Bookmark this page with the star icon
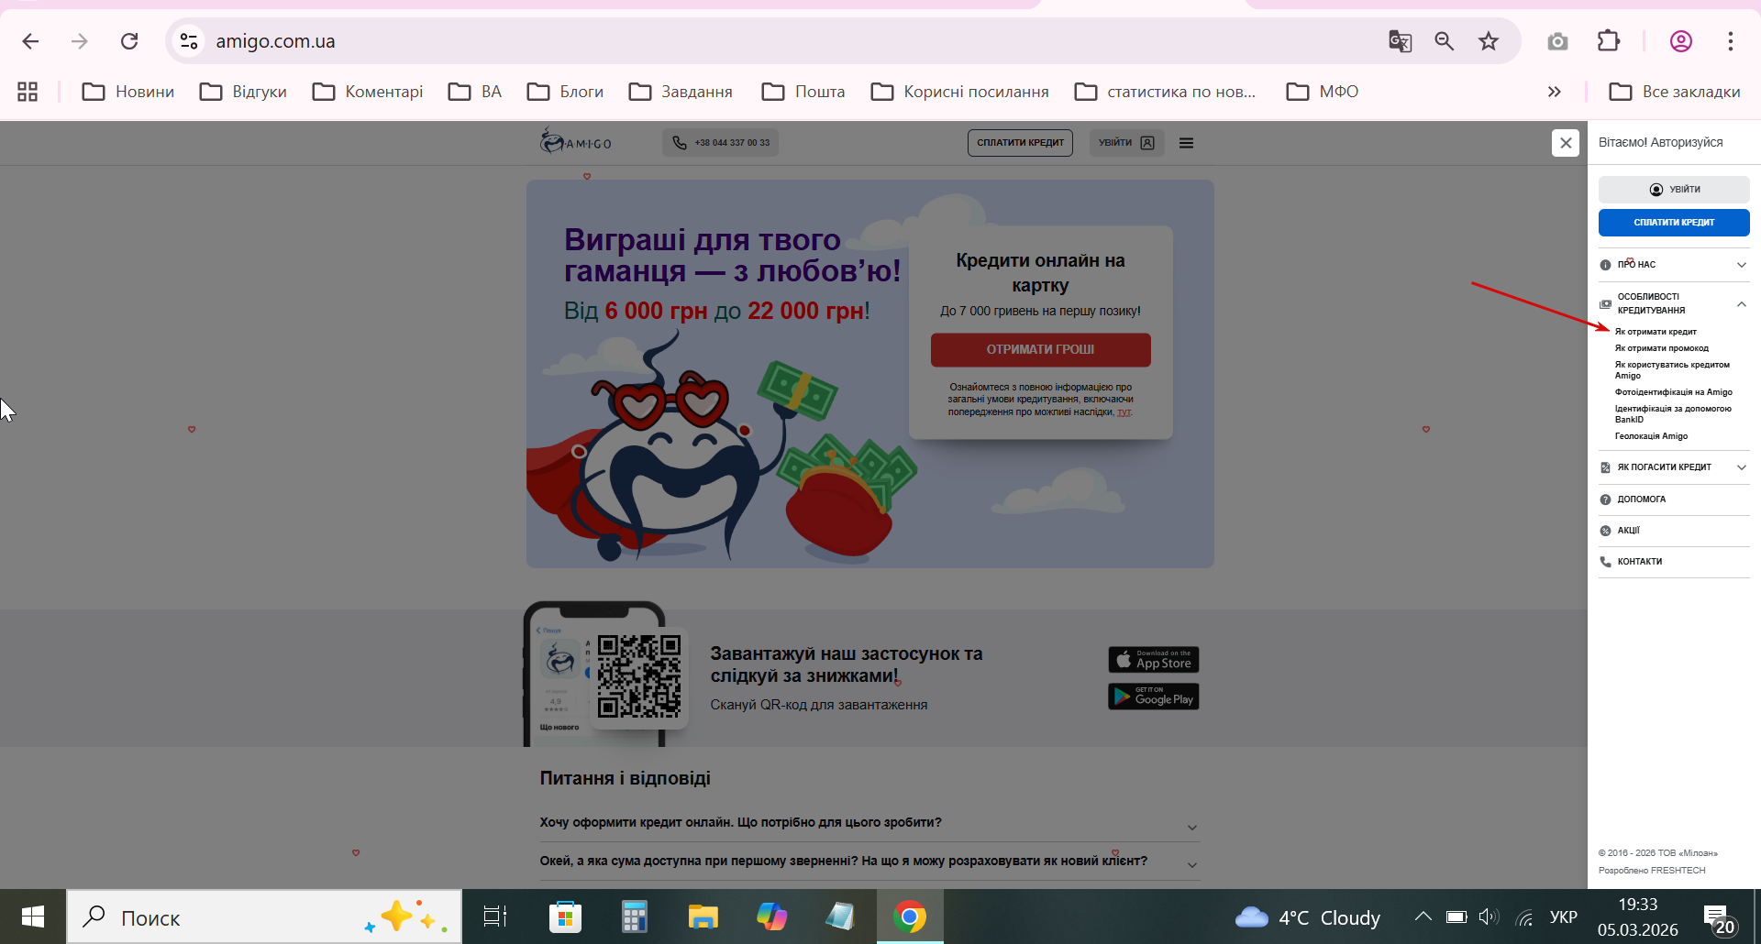Image resolution: width=1761 pixels, height=944 pixels. click(1489, 41)
